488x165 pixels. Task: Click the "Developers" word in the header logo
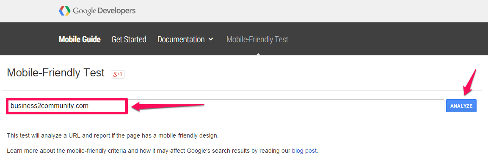(x=117, y=11)
